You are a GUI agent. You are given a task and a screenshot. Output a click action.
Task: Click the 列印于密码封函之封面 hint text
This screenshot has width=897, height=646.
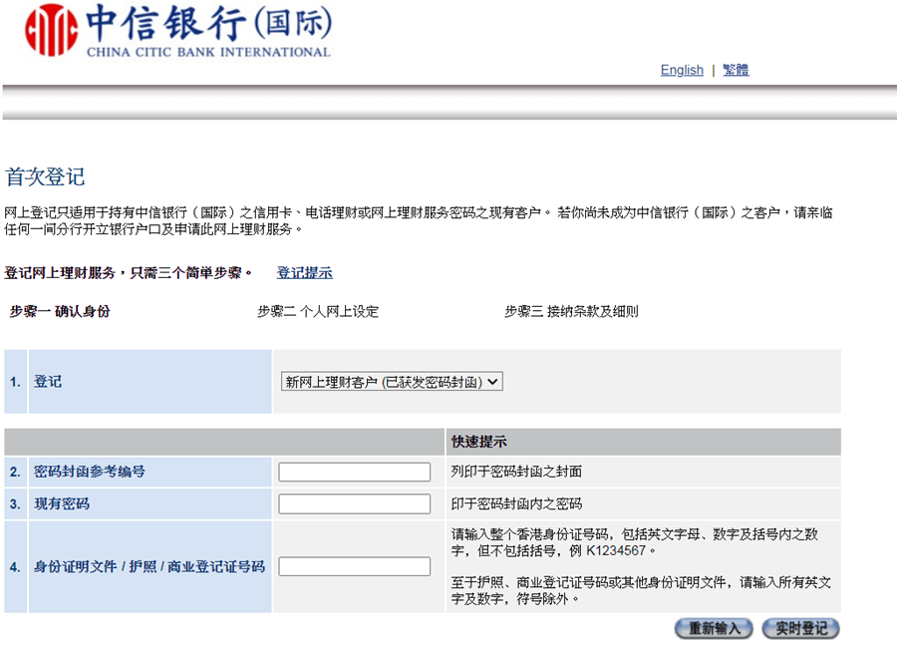[x=516, y=472]
